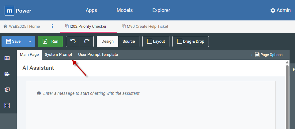The image size is (295, 129).
Task: Click the Admin gear icon
Action: [x=273, y=10]
